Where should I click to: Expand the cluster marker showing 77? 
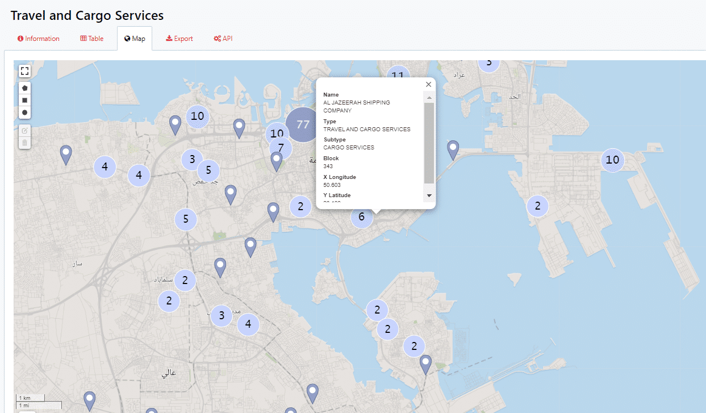pos(303,124)
